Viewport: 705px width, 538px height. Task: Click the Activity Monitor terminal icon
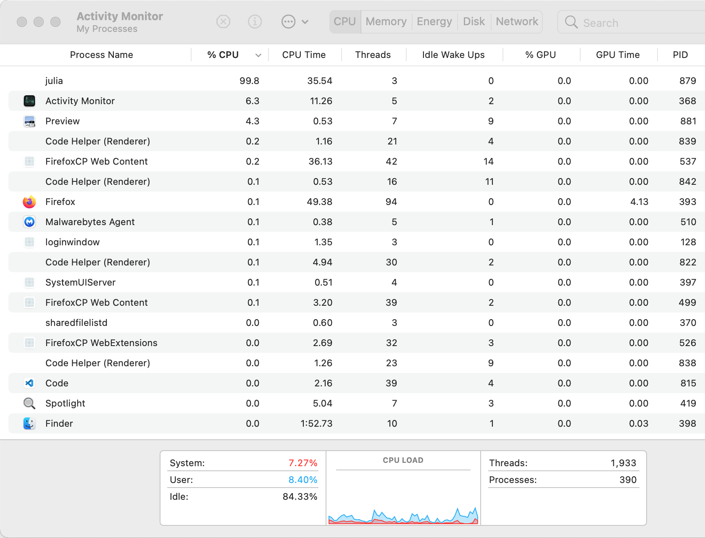point(29,101)
